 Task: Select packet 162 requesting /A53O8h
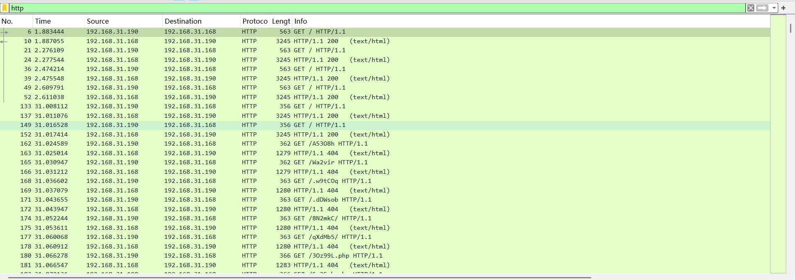pos(330,144)
